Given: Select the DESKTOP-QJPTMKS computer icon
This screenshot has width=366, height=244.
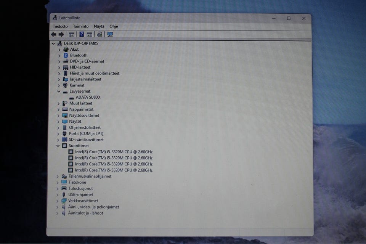Looking at the screenshot, I should [x=60, y=43].
